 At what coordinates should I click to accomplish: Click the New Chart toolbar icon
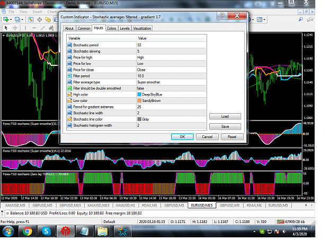pos(6,20)
